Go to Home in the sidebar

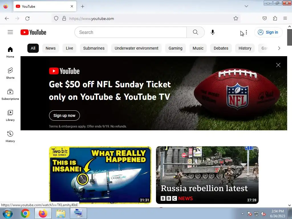[10, 52]
